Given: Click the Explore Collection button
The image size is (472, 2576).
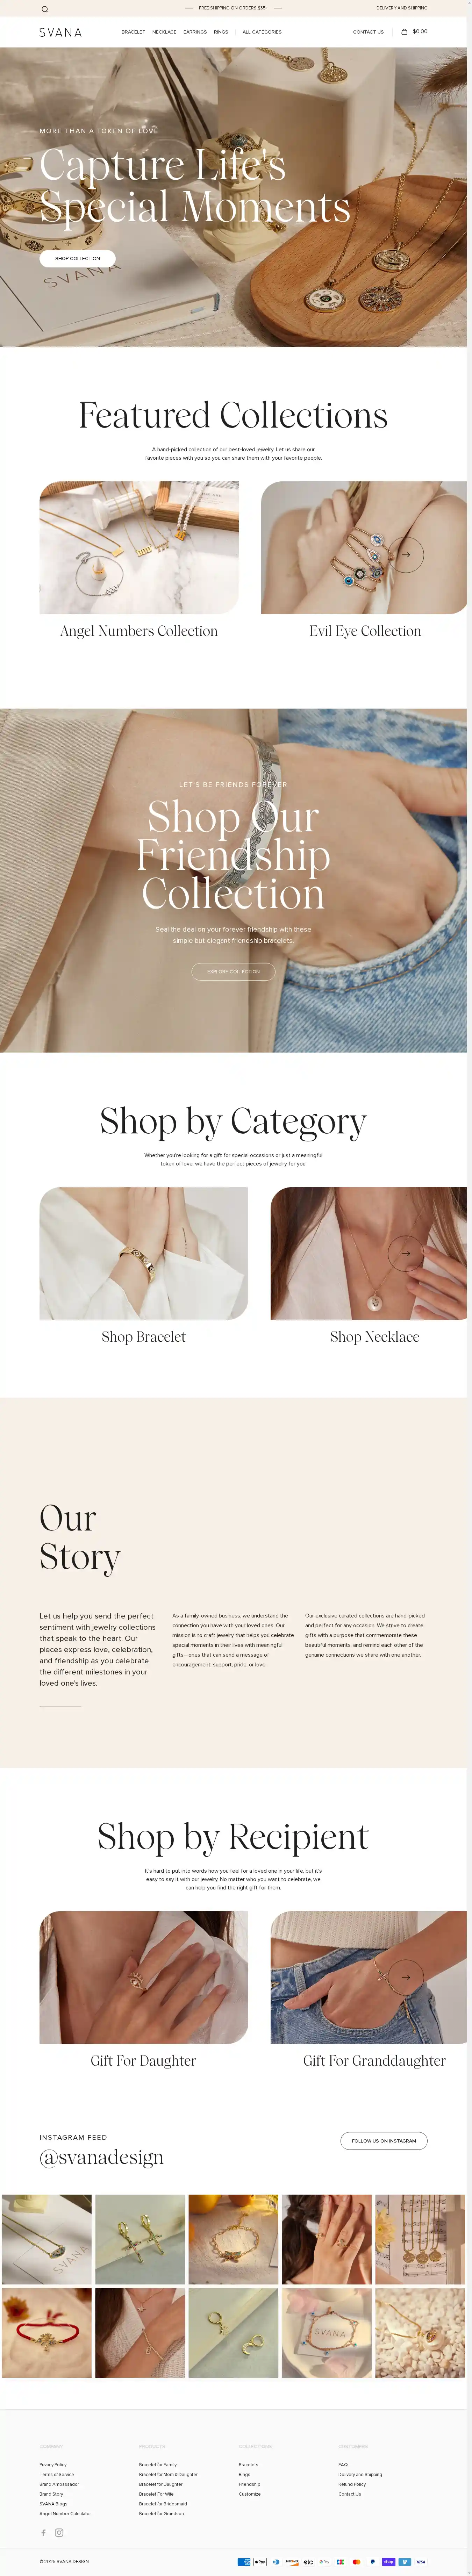Looking at the screenshot, I should pos(233,971).
